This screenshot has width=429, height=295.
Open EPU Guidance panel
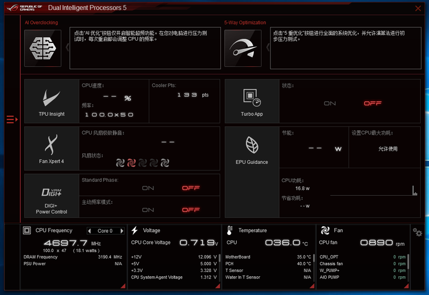[252, 172]
